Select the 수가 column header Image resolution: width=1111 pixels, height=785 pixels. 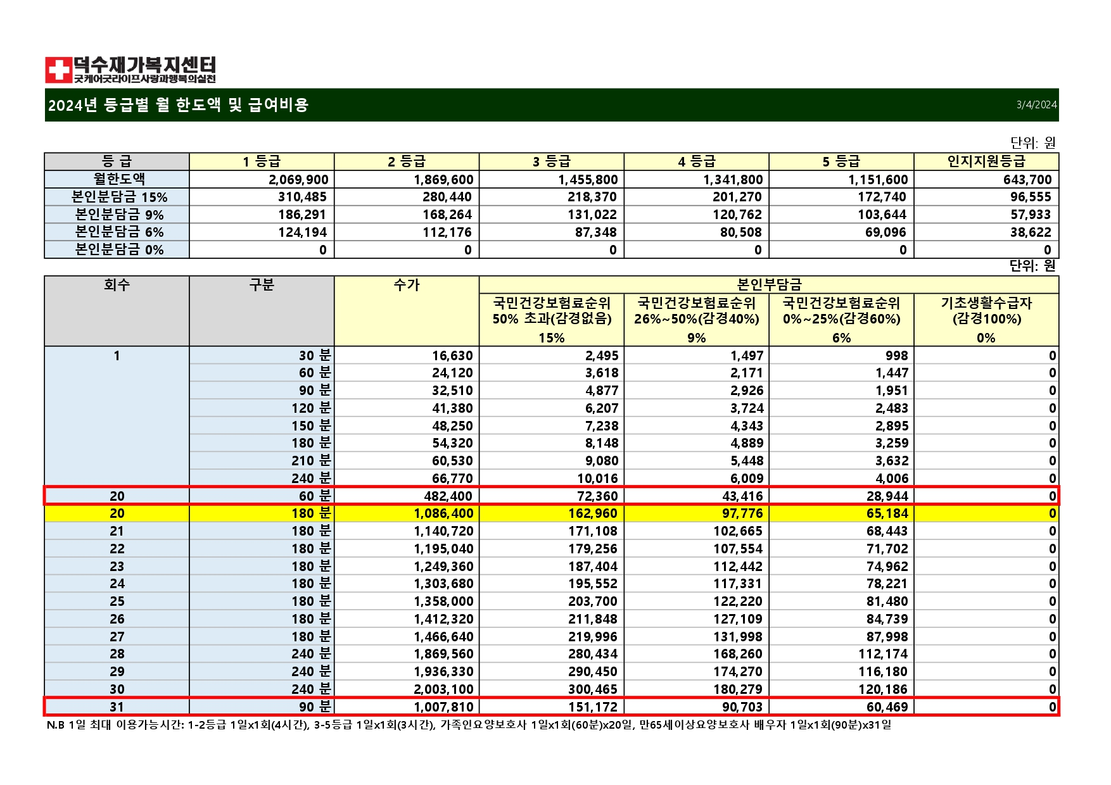coord(406,286)
